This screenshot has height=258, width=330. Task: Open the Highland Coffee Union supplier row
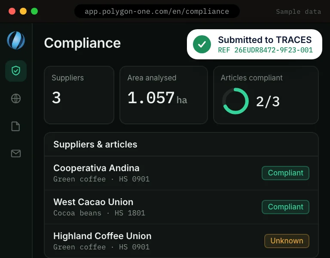pyautogui.click(x=181, y=241)
